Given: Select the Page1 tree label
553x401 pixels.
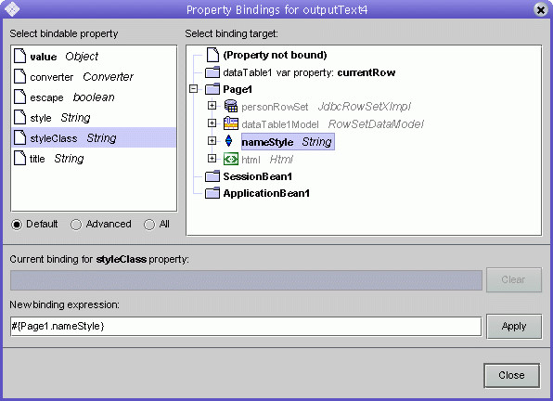Looking at the screenshot, I should [x=238, y=89].
